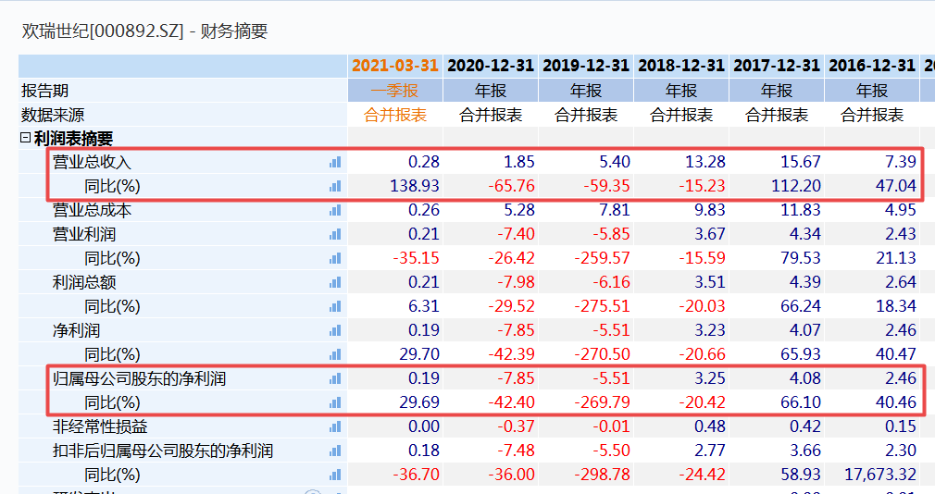935x494 pixels.
Task: Select the 归属母公司股东的净利润 row label
Action: click(x=139, y=378)
